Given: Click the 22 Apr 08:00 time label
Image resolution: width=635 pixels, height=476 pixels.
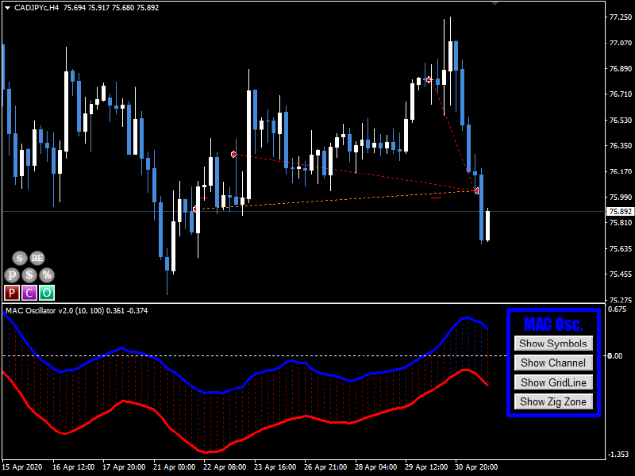Looking at the screenshot, I should pos(225,466).
